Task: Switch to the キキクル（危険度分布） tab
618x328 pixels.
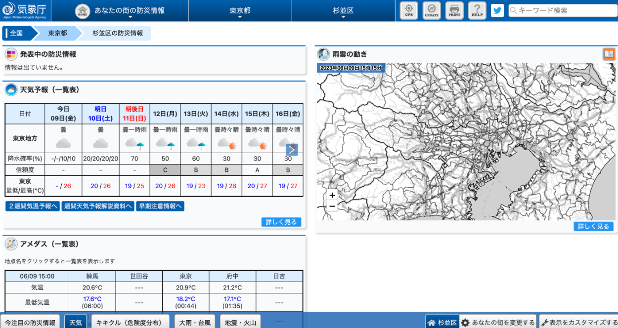Action: [129, 323]
